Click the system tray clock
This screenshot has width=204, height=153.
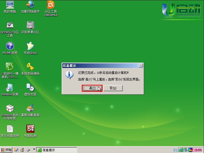(x=198, y=150)
